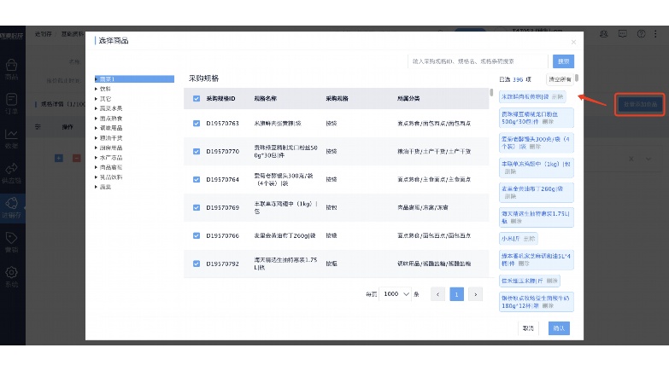Click the 搜索 search button
Screen dimensions: 669x371
click(563, 61)
